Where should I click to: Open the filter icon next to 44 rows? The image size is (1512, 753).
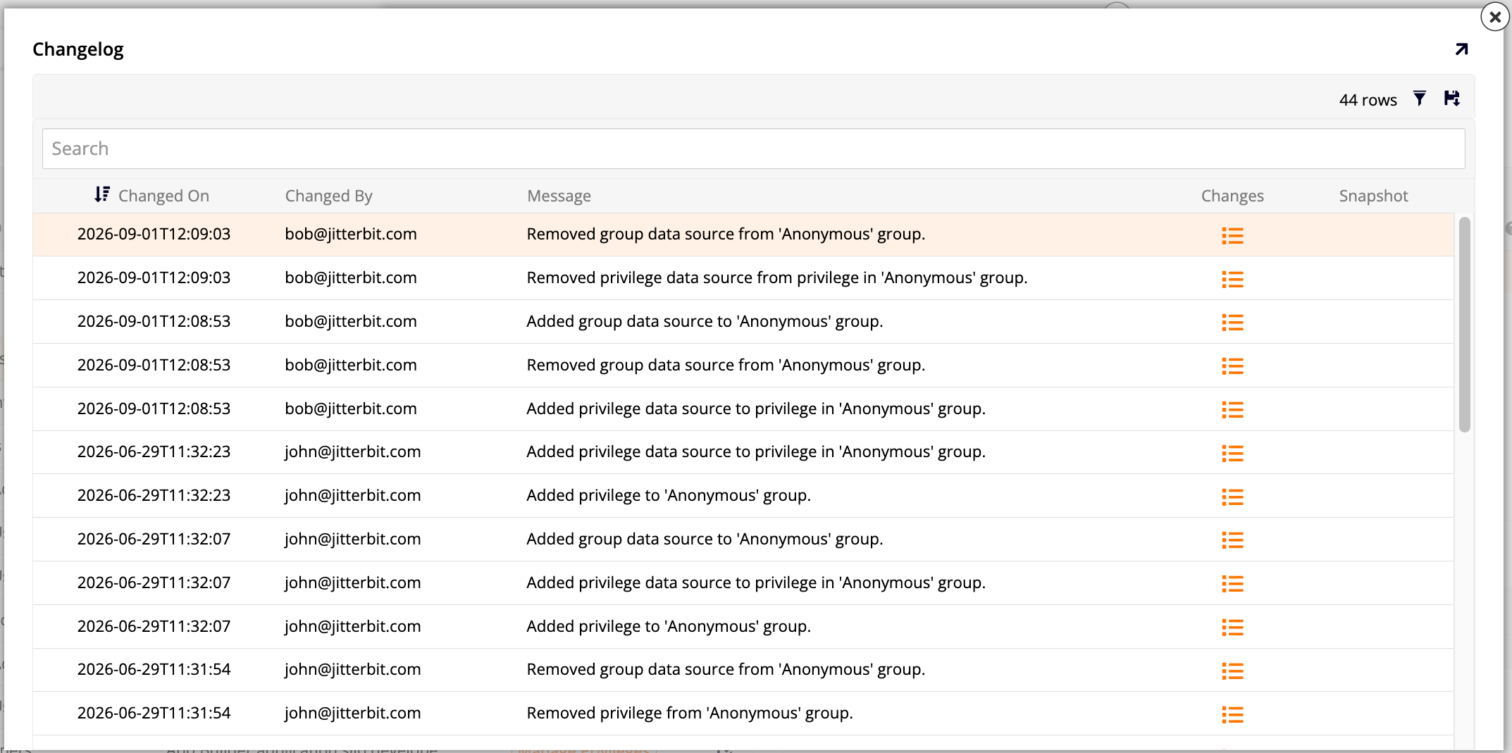1420,99
